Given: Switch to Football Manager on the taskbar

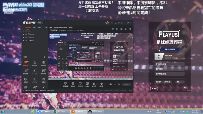Looking at the screenshot, I should point(96,111).
